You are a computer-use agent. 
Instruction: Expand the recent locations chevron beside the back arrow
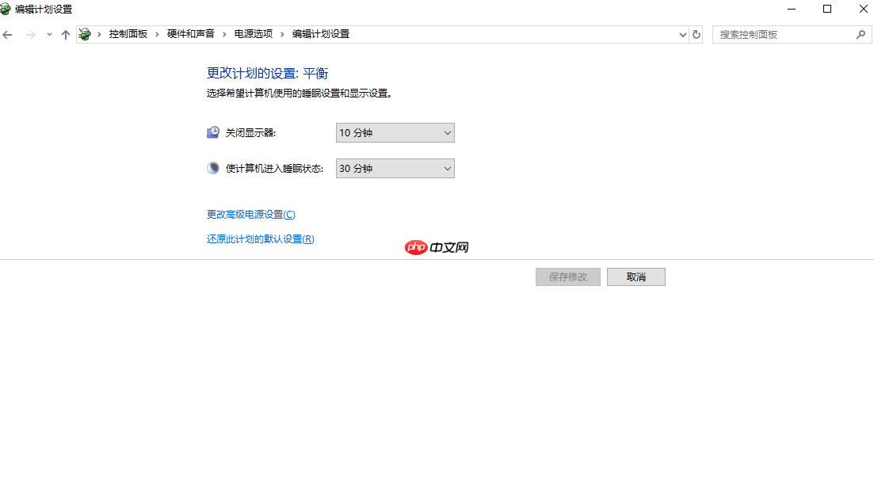point(48,34)
